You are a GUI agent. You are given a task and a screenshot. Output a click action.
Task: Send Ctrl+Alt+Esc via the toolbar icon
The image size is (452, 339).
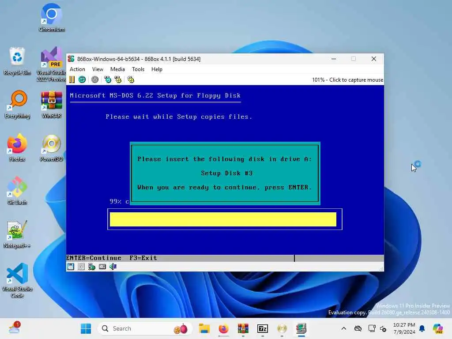point(118,79)
